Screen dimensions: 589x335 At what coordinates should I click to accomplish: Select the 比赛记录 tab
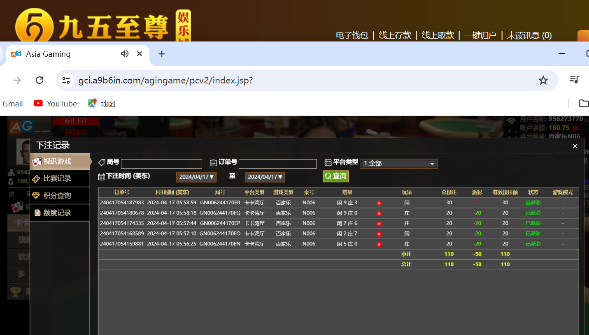(60, 178)
